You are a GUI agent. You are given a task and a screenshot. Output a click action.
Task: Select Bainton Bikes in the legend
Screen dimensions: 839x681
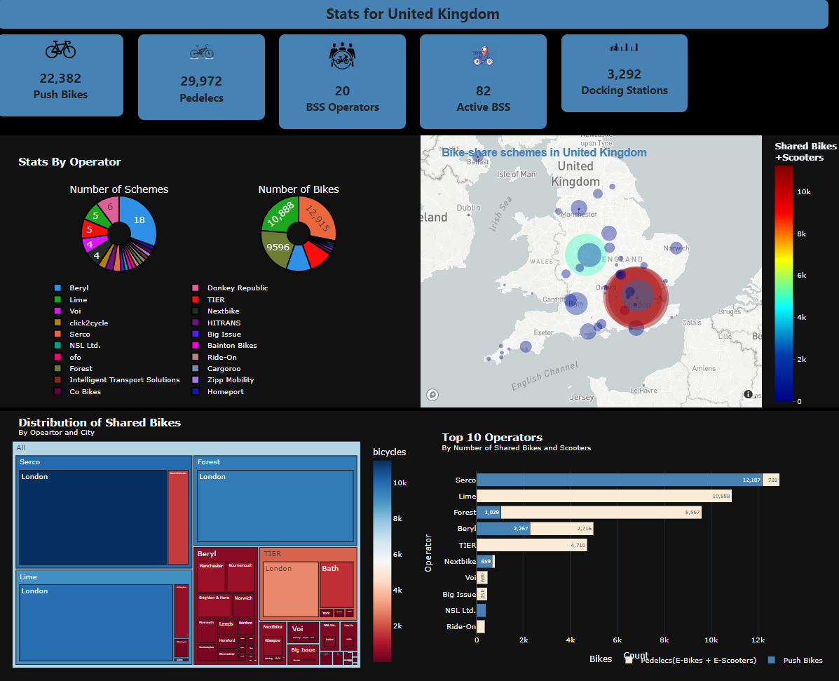coord(225,345)
